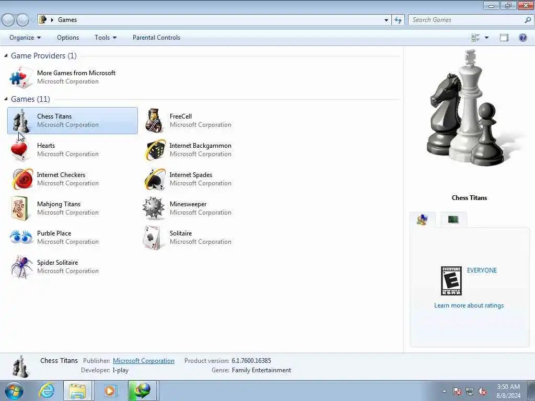Open Windows Media Player taskbar icon
Viewport: 535px width, 401px height.
[110, 391]
